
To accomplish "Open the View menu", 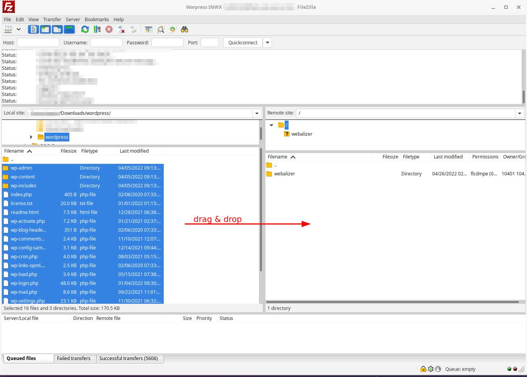I will [34, 19].
